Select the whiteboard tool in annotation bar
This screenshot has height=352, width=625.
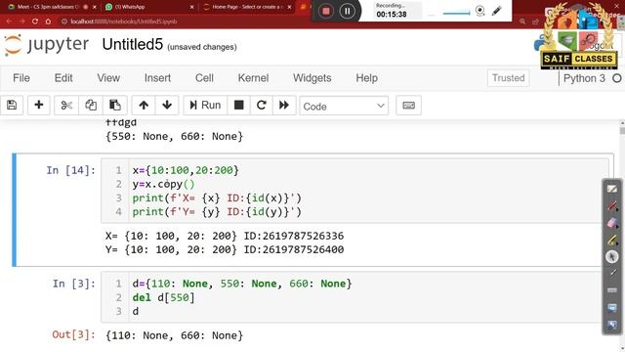(x=612, y=189)
